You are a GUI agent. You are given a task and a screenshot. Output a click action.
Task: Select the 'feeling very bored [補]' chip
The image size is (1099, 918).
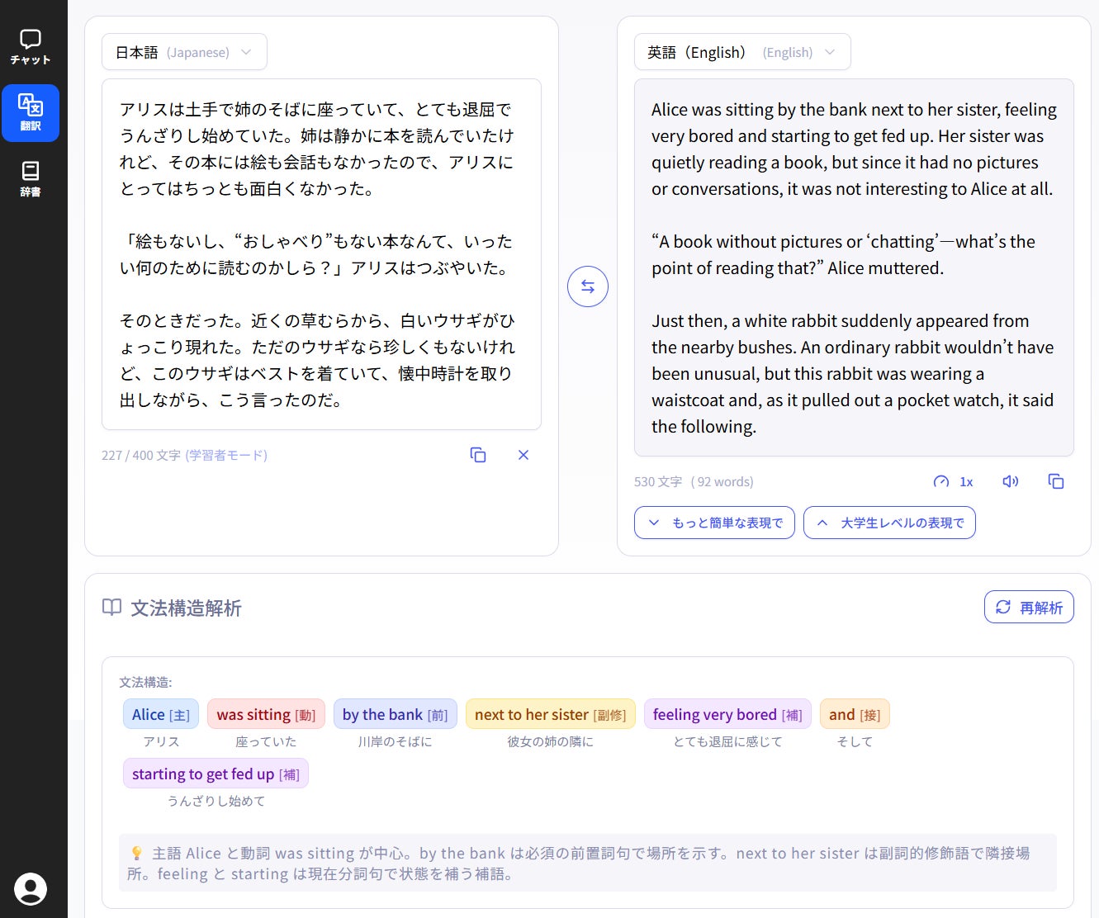point(727,715)
